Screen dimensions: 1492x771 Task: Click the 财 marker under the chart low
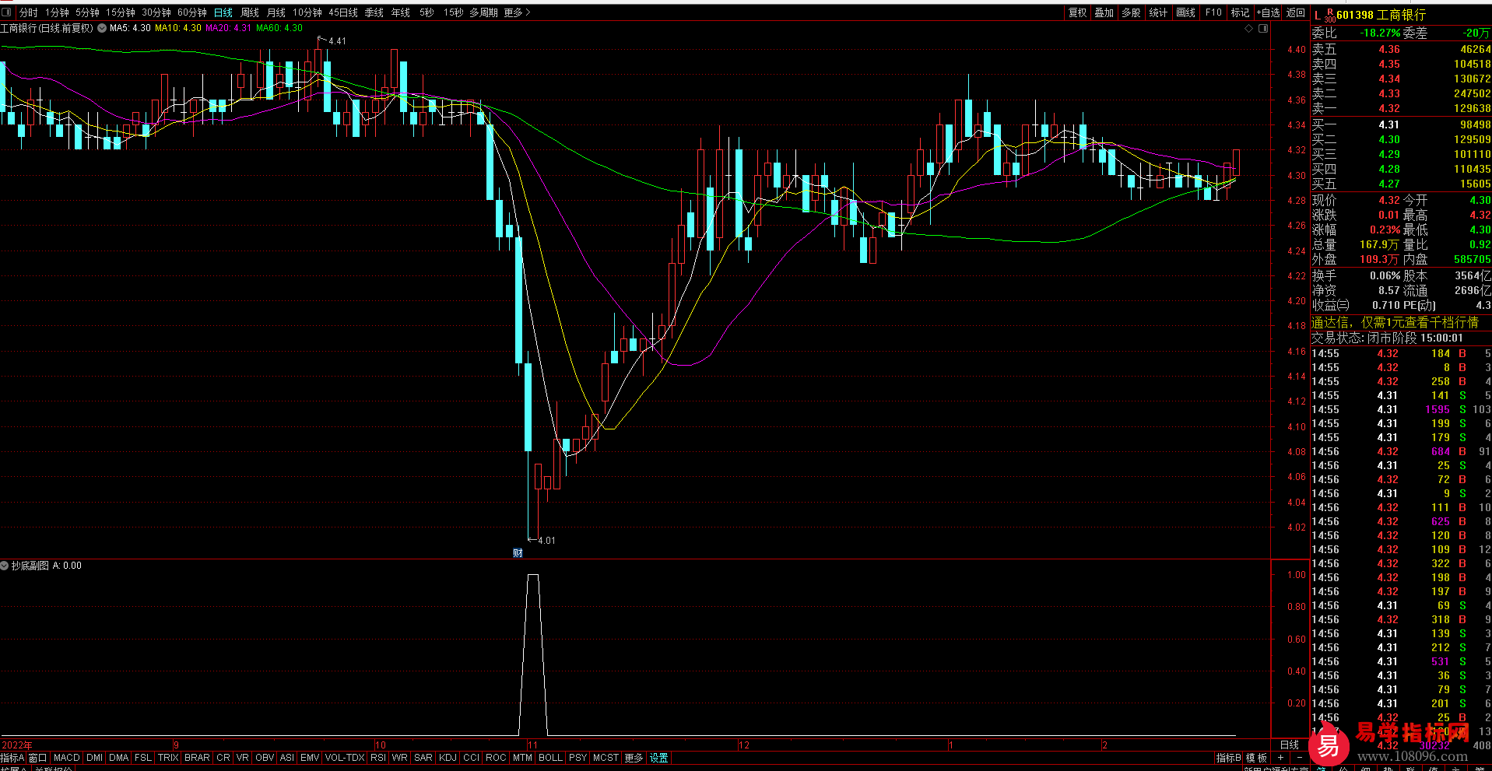[518, 552]
